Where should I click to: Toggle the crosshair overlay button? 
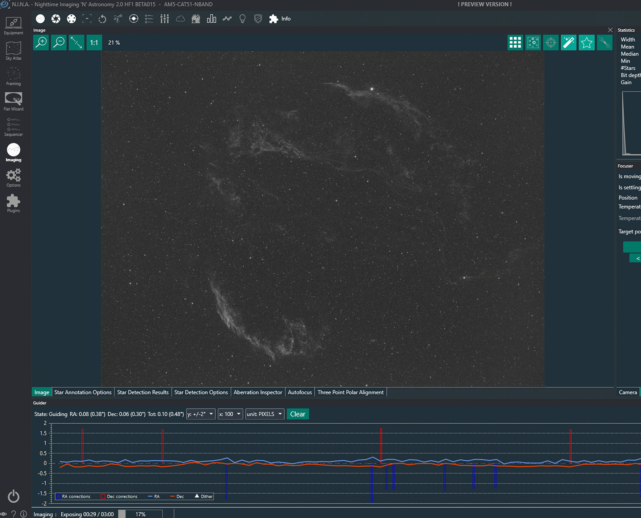coord(551,42)
